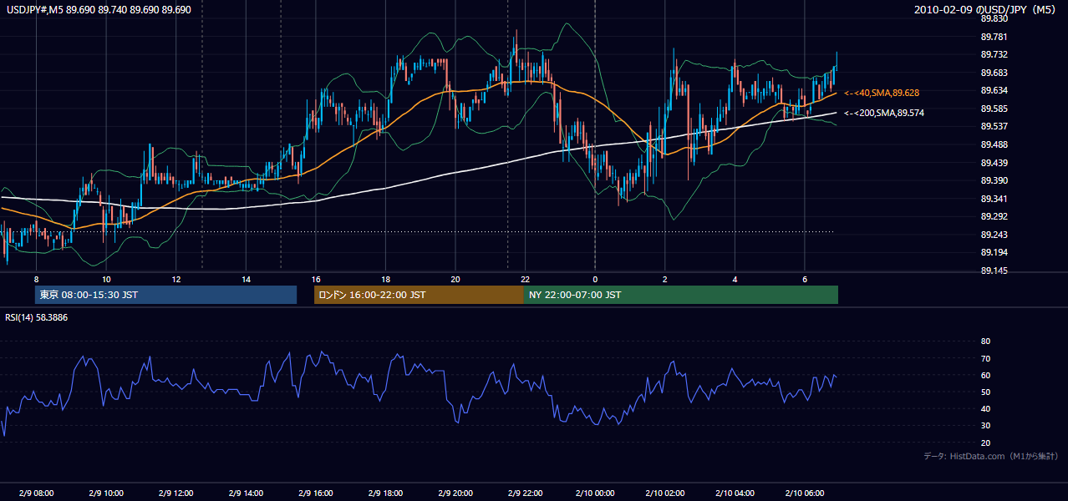Screen dimensions: 1068x501
Task: Click hour tick 22 under price chart
Action: [525, 279]
